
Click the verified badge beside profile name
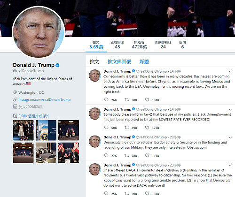[x=57, y=65]
